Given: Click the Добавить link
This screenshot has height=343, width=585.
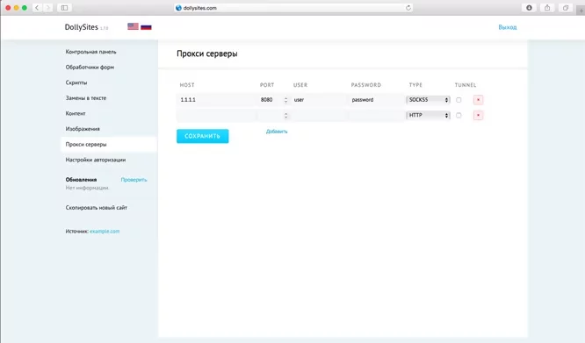Looking at the screenshot, I should (x=277, y=132).
